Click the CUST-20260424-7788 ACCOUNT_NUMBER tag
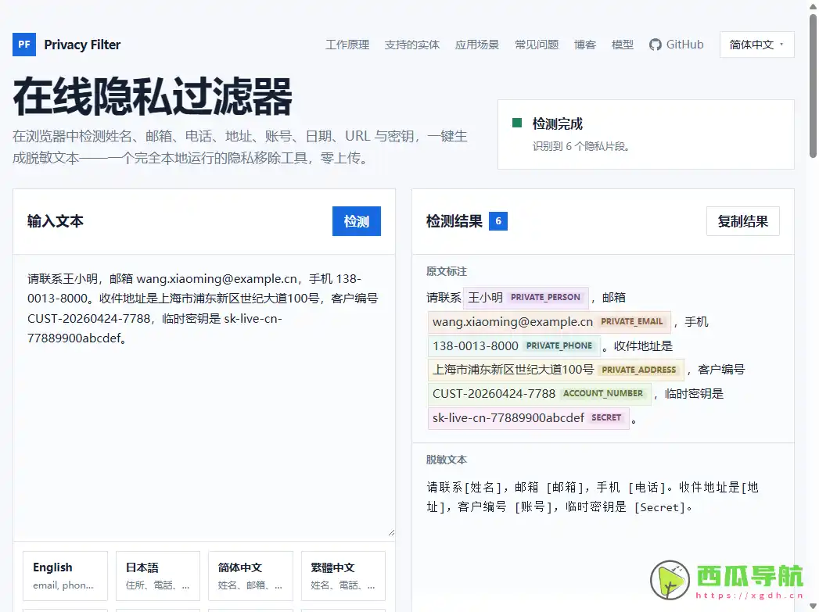819x612 pixels. tap(540, 394)
